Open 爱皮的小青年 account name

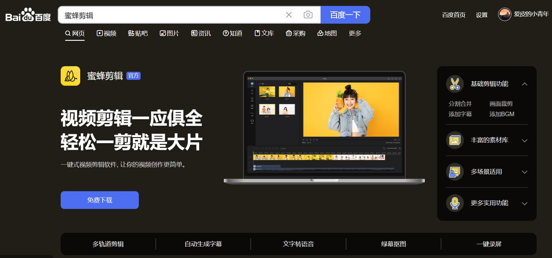click(531, 14)
